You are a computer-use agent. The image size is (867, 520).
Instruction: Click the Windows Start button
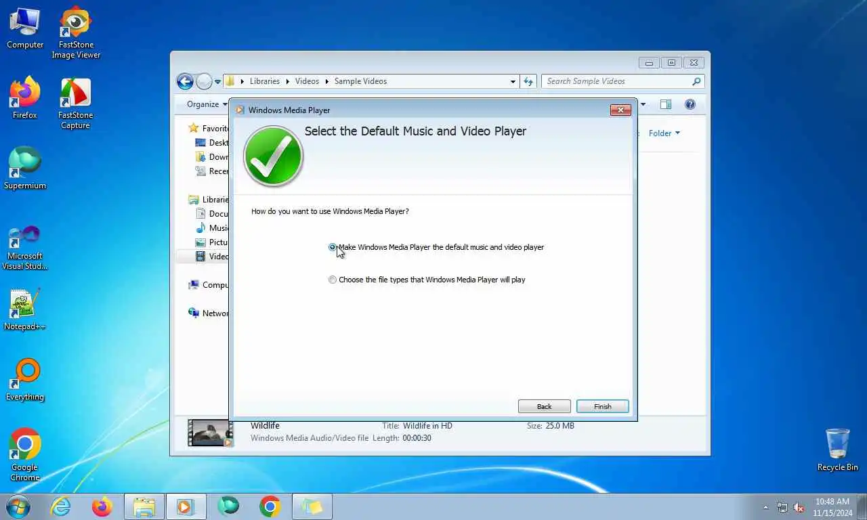pyautogui.click(x=18, y=506)
